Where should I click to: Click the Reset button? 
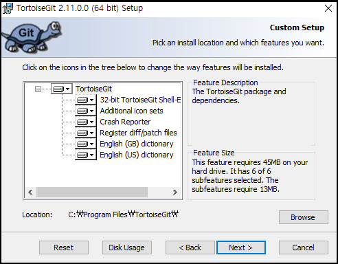point(64,247)
